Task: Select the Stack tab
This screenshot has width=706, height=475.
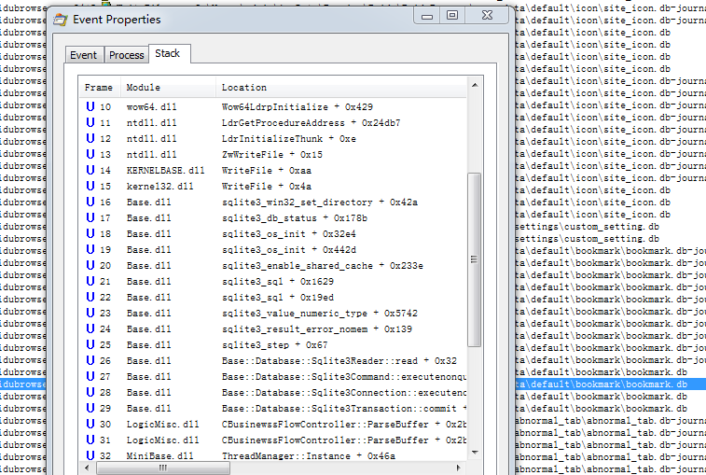Action: pos(170,53)
